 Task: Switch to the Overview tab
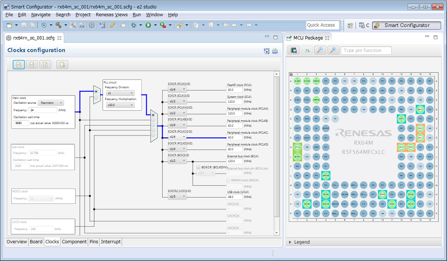(17, 242)
